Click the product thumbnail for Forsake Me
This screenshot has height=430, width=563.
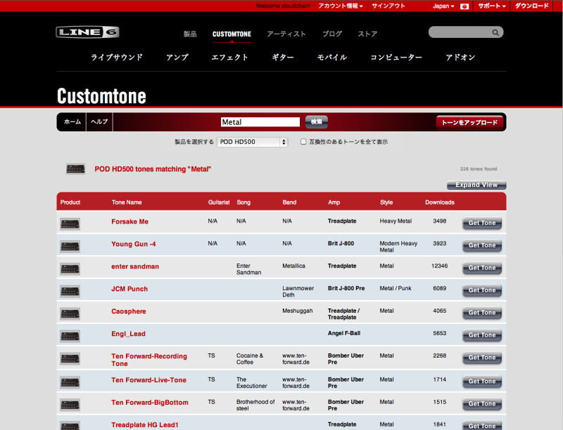tap(70, 224)
